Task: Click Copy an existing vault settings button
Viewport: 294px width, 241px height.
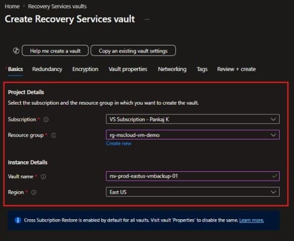Action: (133, 50)
